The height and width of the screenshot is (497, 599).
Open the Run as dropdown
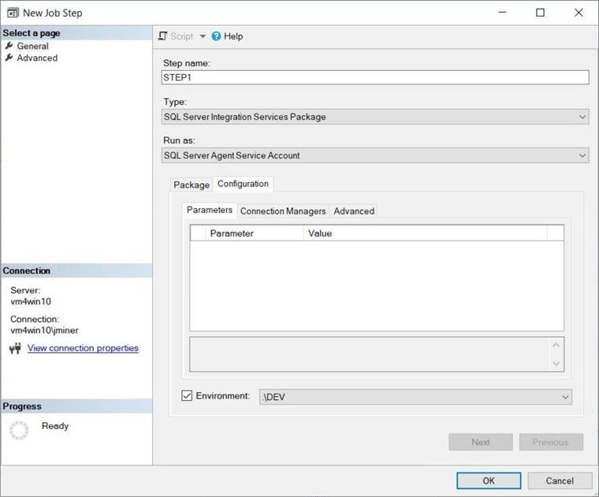(x=582, y=155)
